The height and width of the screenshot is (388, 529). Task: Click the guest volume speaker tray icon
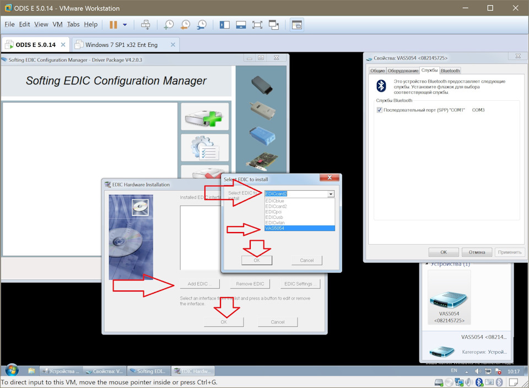[478, 371]
